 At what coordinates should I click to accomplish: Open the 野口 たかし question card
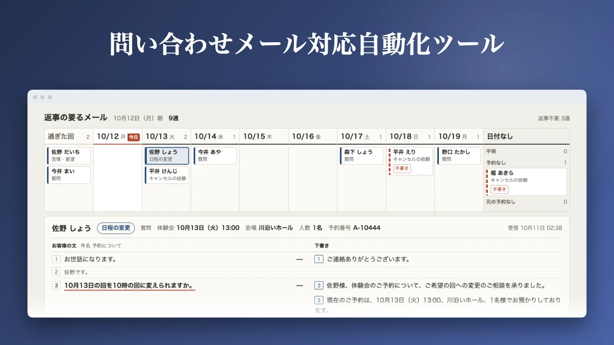click(459, 155)
